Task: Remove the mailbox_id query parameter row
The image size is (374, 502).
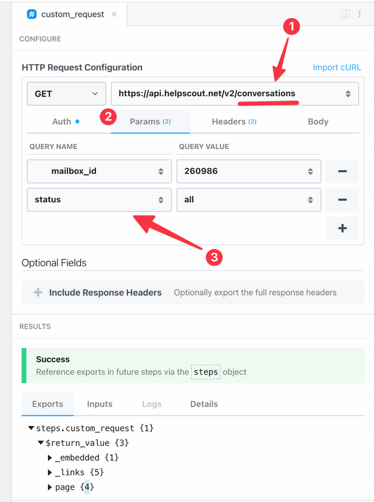Action: pyautogui.click(x=342, y=171)
